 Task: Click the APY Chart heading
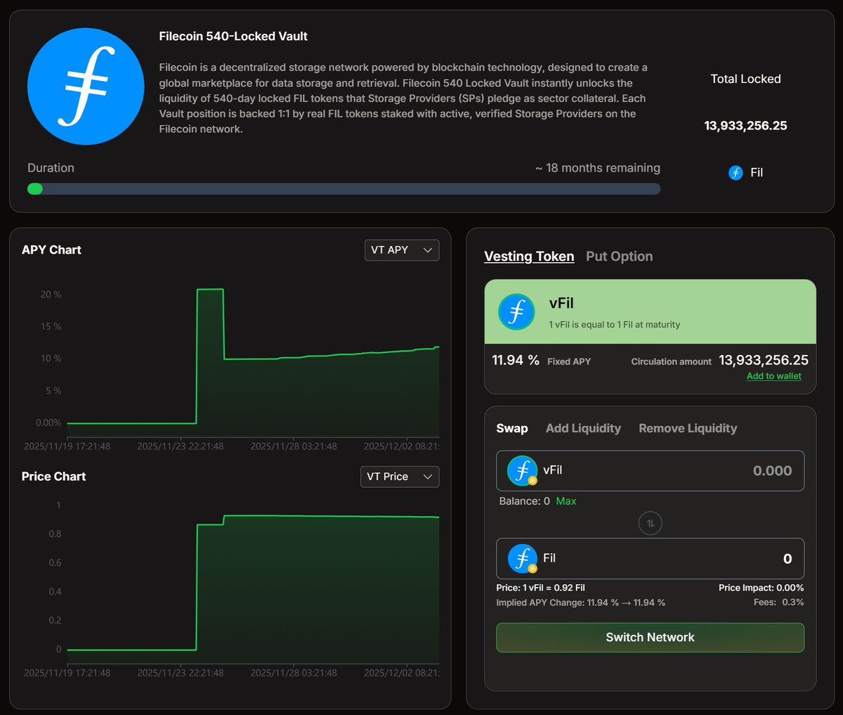pyautogui.click(x=51, y=250)
